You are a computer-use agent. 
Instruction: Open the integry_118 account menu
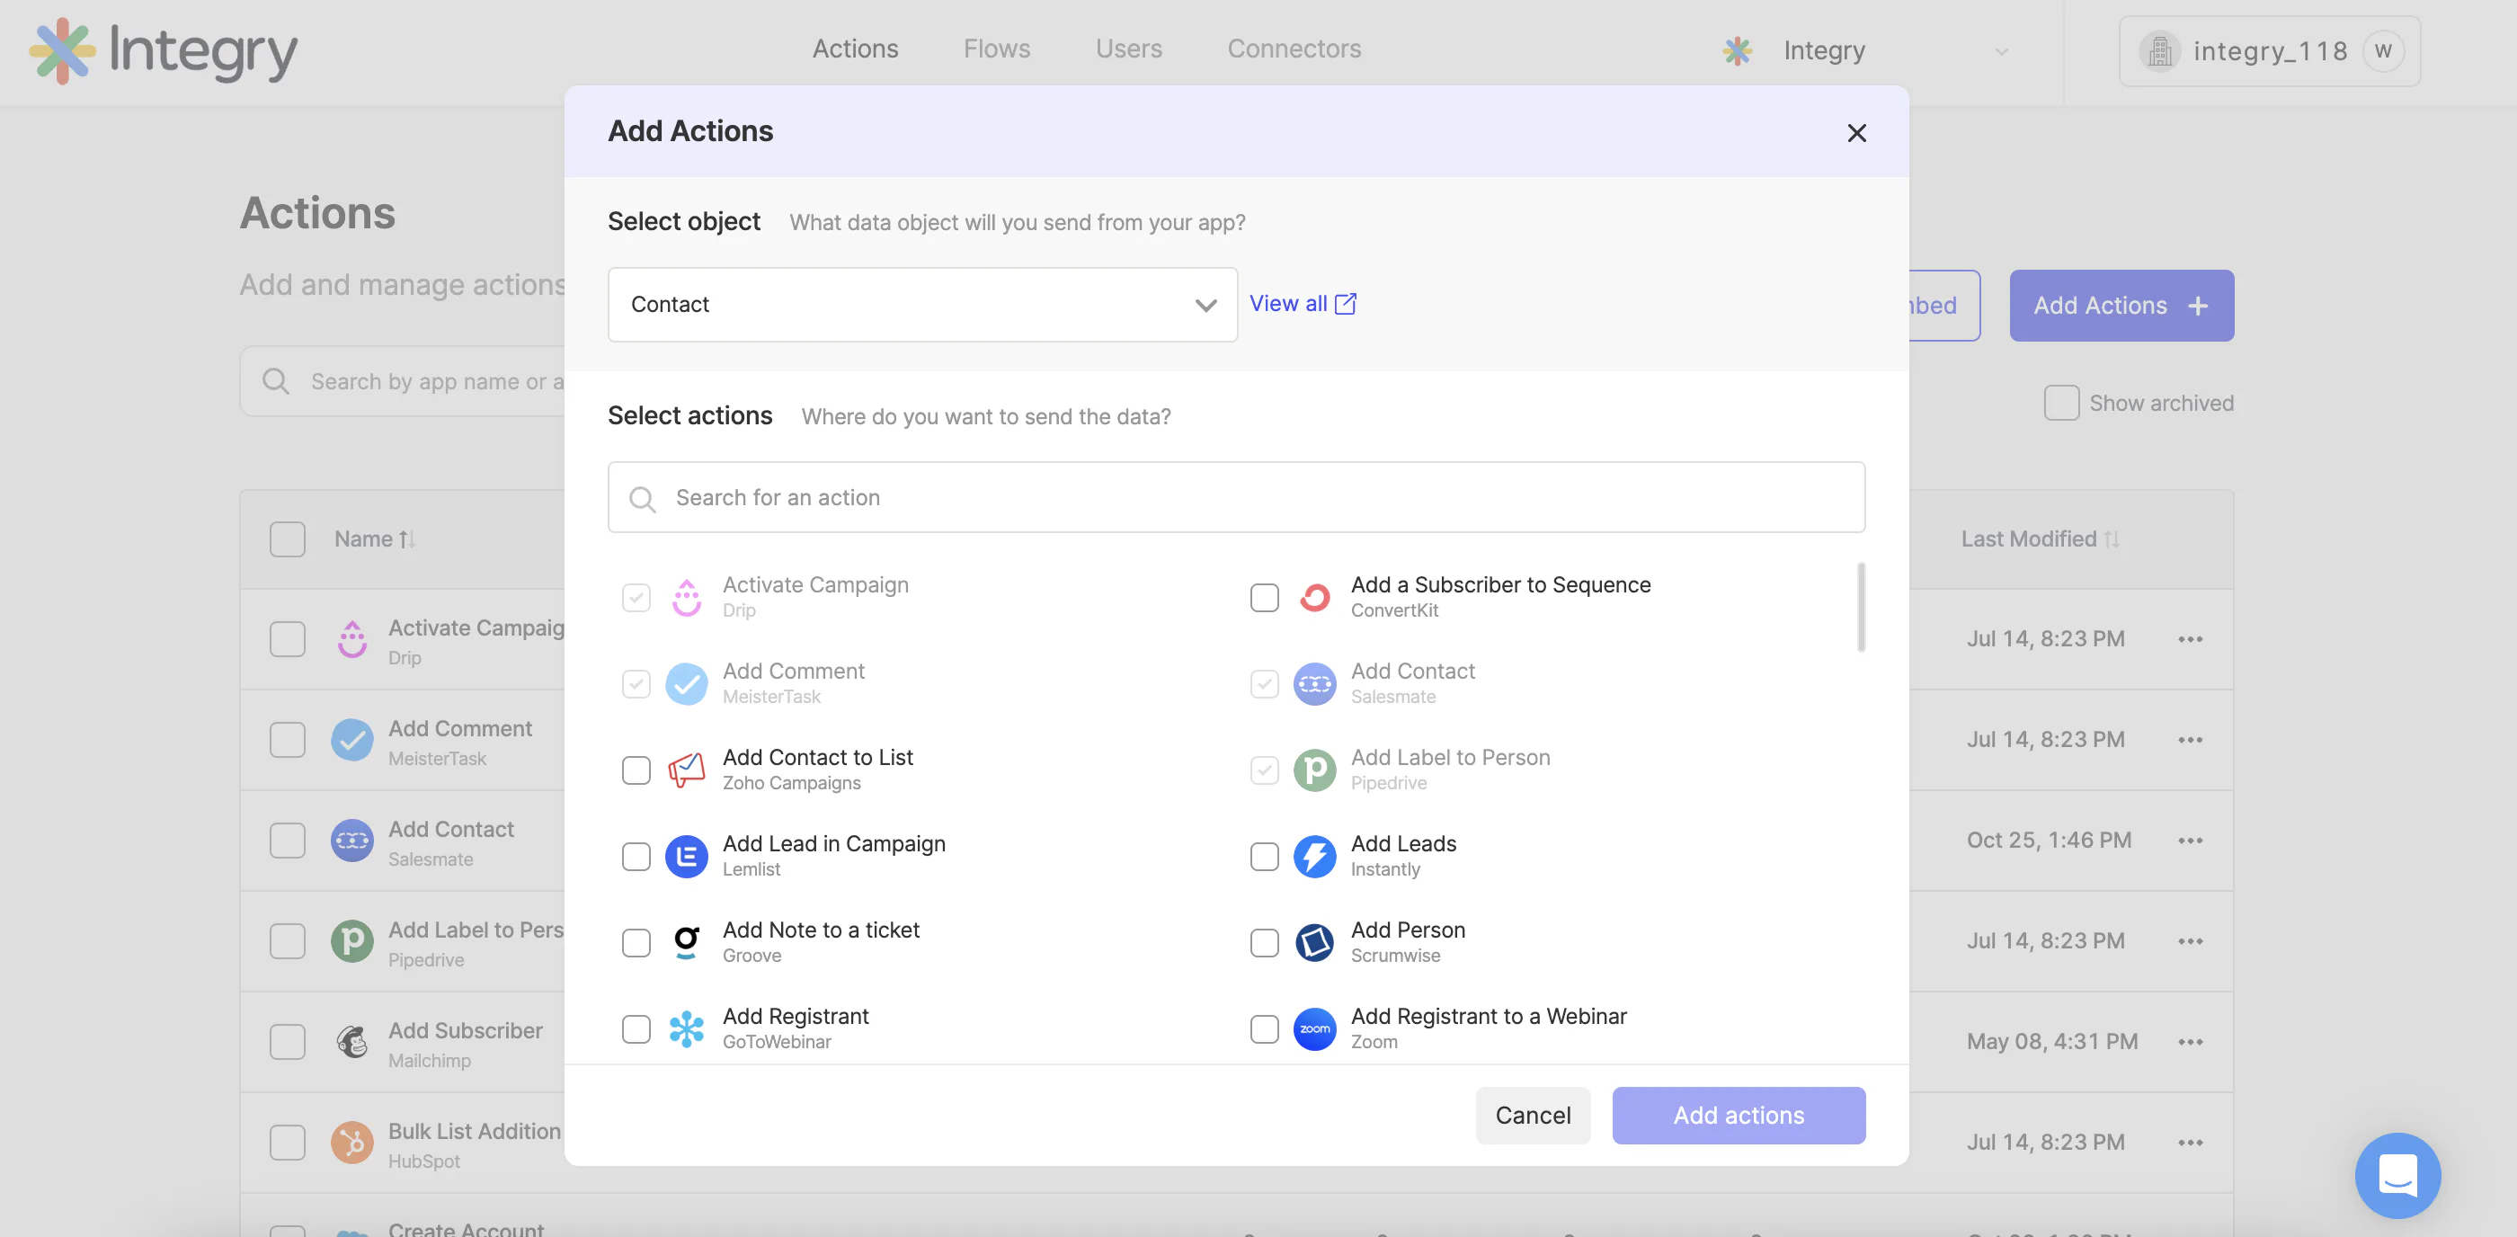tap(2269, 51)
